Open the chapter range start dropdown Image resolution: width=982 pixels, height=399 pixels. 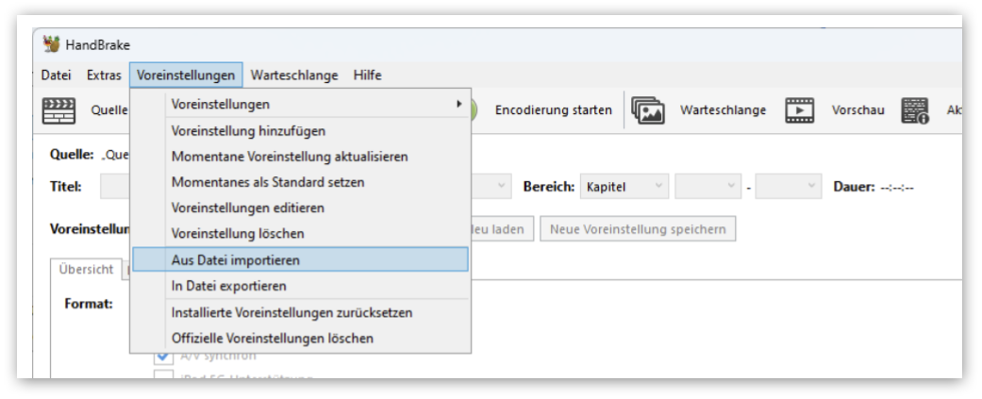[707, 187]
